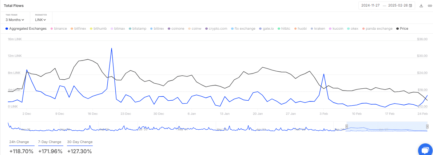433x155 pixels.
Task: Click the left handle of range slider
Action: tap(346, 126)
